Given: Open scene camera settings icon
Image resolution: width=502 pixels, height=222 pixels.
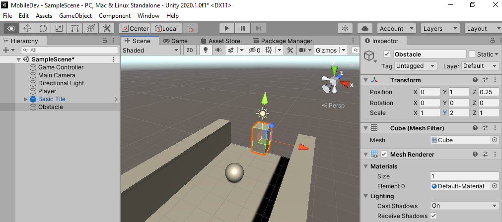Looking at the screenshot, I should pos(302,50).
